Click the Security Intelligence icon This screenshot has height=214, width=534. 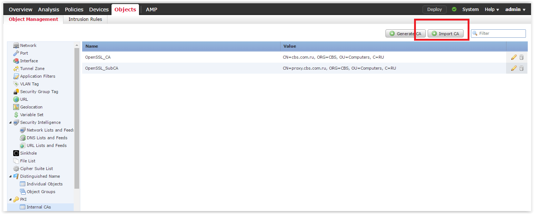(16, 122)
